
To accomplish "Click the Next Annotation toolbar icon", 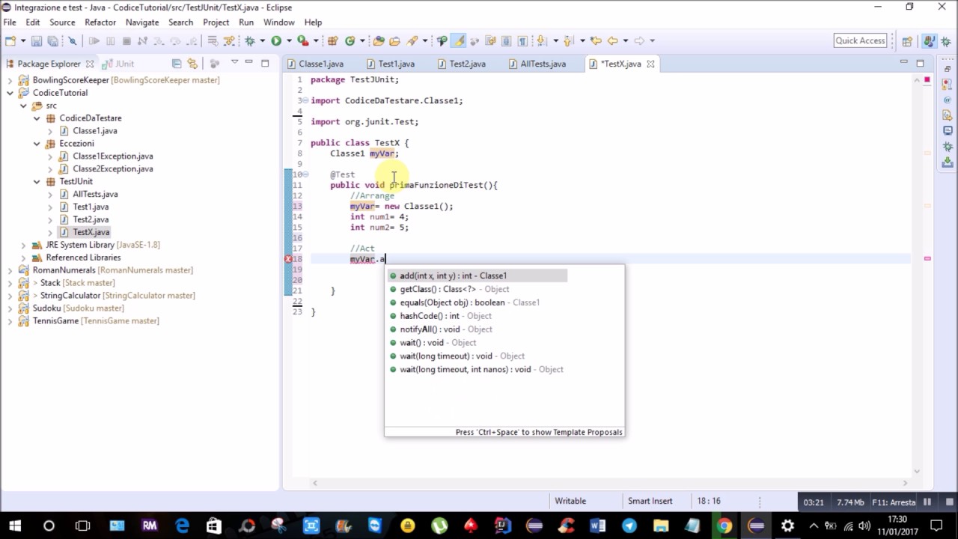I will click(x=540, y=41).
